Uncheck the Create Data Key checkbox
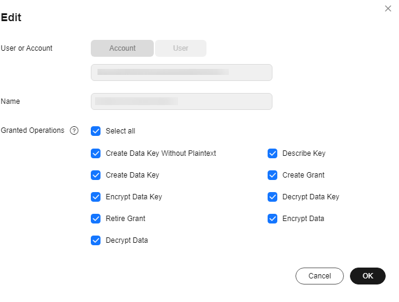The image size is (399, 302). click(96, 175)
